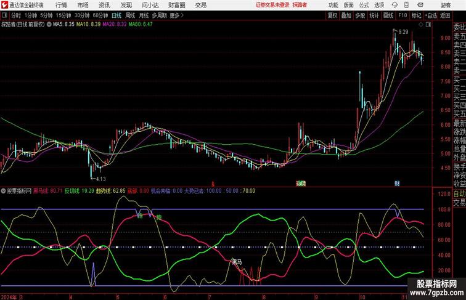Expand the dropdown arrow beside 探路者(日线,前复权)
This screenshot has height=300, width=466.
pyautogui.click(x=49, y=25)
